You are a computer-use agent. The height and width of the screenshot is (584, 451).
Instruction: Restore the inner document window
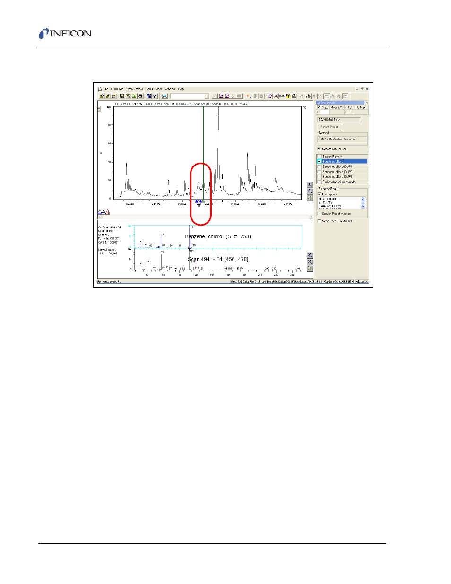point(362,89)
